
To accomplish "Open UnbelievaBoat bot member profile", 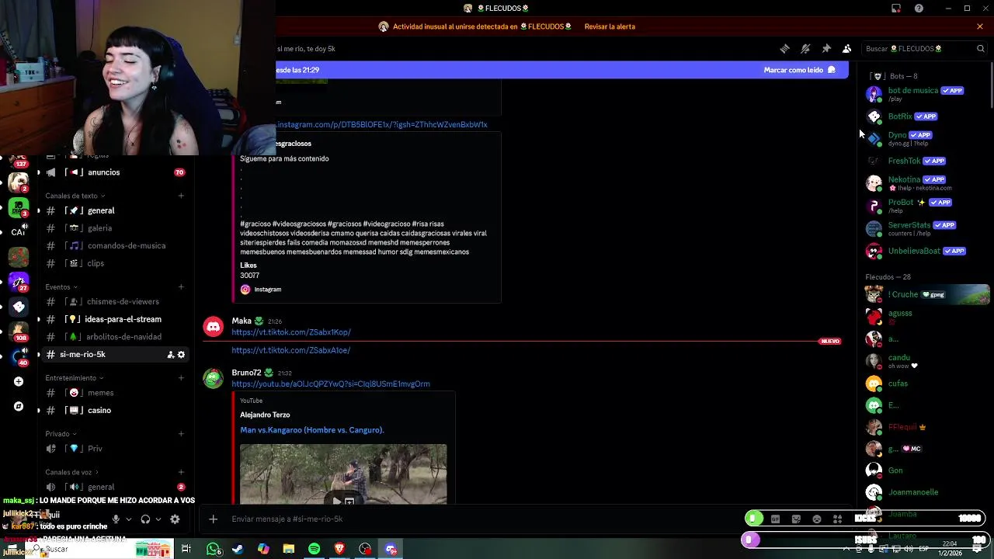I will pyautogui.click(x=926, y=251).
